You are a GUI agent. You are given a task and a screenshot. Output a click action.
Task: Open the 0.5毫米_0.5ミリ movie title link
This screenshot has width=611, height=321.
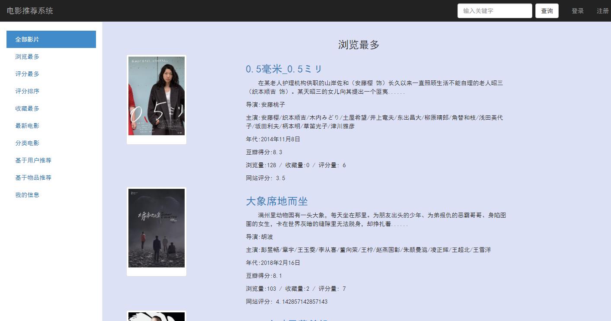[284, 69]
